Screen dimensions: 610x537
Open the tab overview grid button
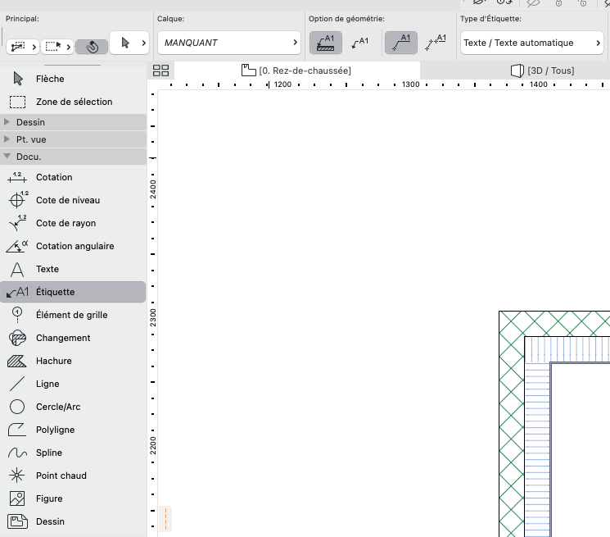[x=160, y=71]
